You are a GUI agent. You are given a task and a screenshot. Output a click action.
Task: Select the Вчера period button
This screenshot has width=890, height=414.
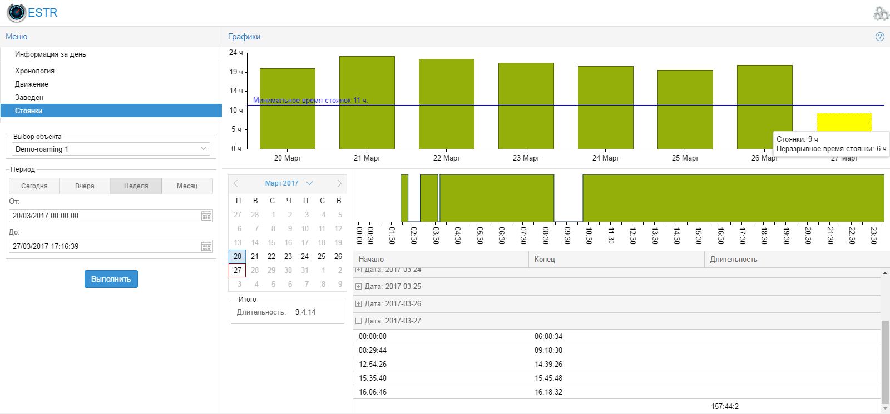[x=85, y=186]
